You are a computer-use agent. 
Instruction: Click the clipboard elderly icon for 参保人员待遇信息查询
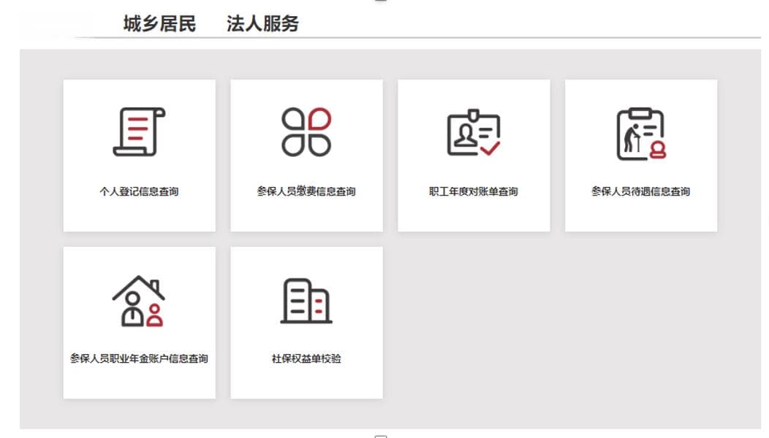[641, 134]
